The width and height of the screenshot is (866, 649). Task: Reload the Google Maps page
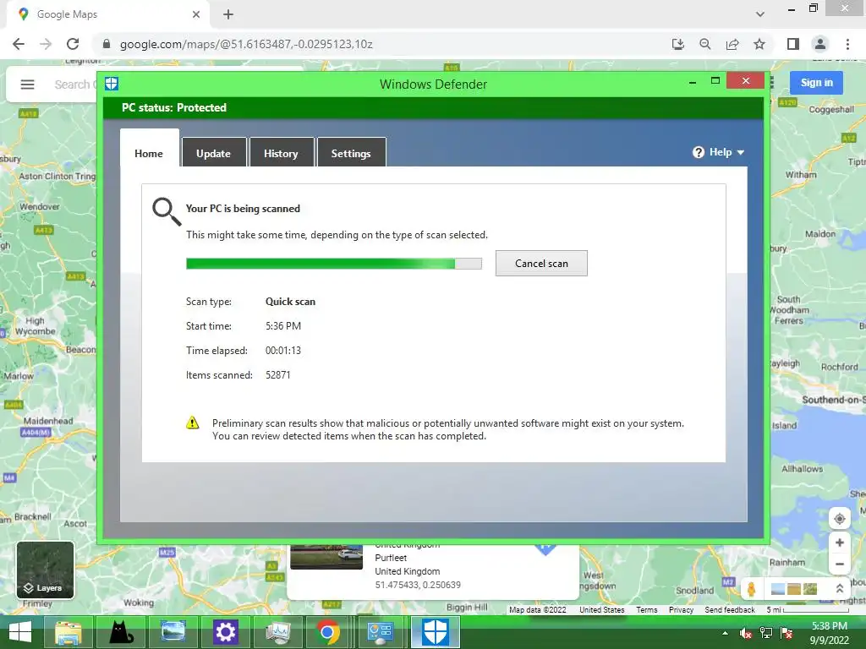[x=73, y=44]
